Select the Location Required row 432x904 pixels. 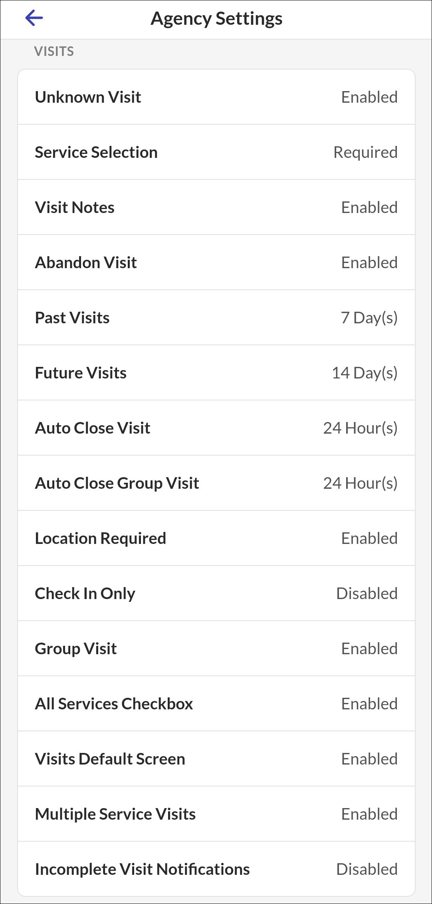click(216, 538)
